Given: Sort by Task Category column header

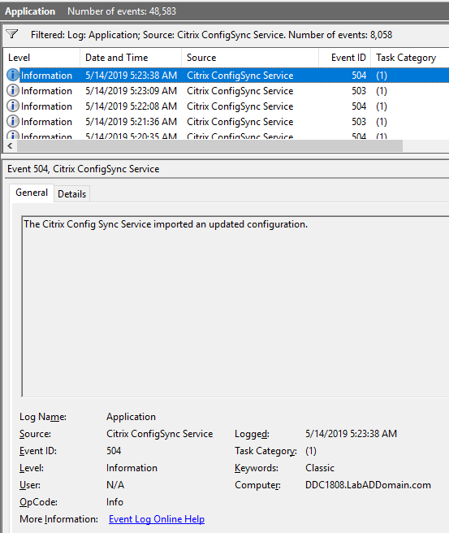Looking at the screenshot, I should click(409, 58).
